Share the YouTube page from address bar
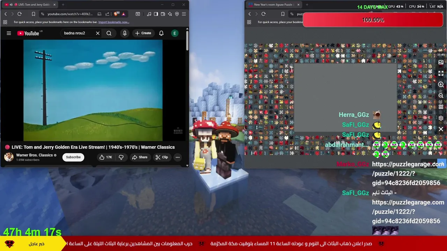447x251 pixels. 107,14
